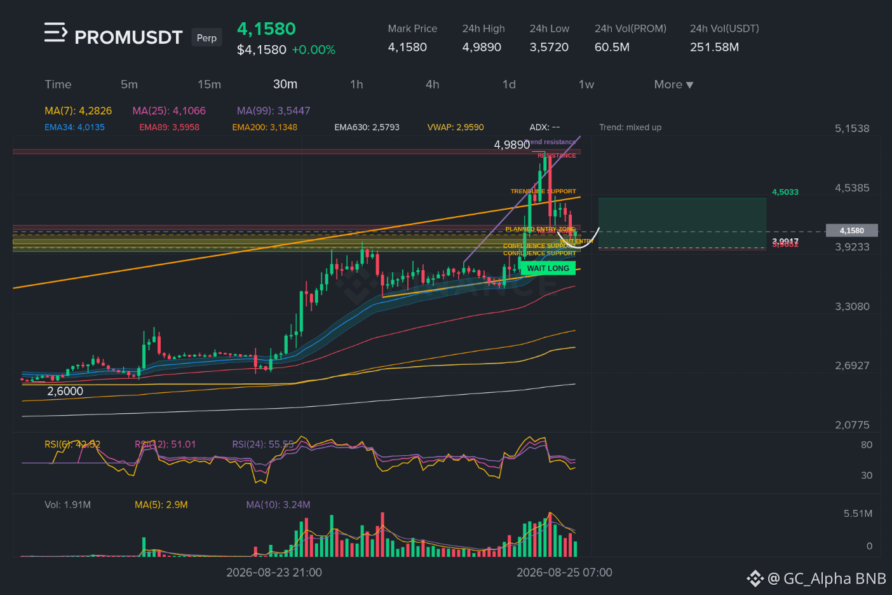This screenshot has height=595, width=892.
Task: Click the Trend: mixed up label
Action: [x=630, y=127]
